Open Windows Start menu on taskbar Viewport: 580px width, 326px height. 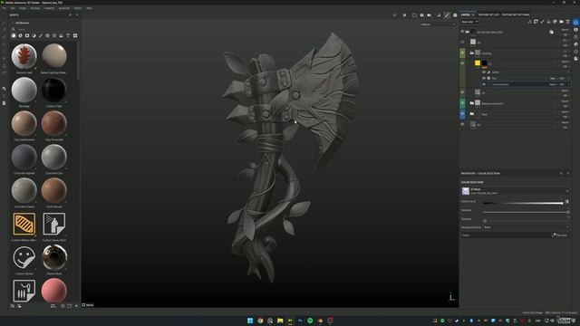[250, 321]
